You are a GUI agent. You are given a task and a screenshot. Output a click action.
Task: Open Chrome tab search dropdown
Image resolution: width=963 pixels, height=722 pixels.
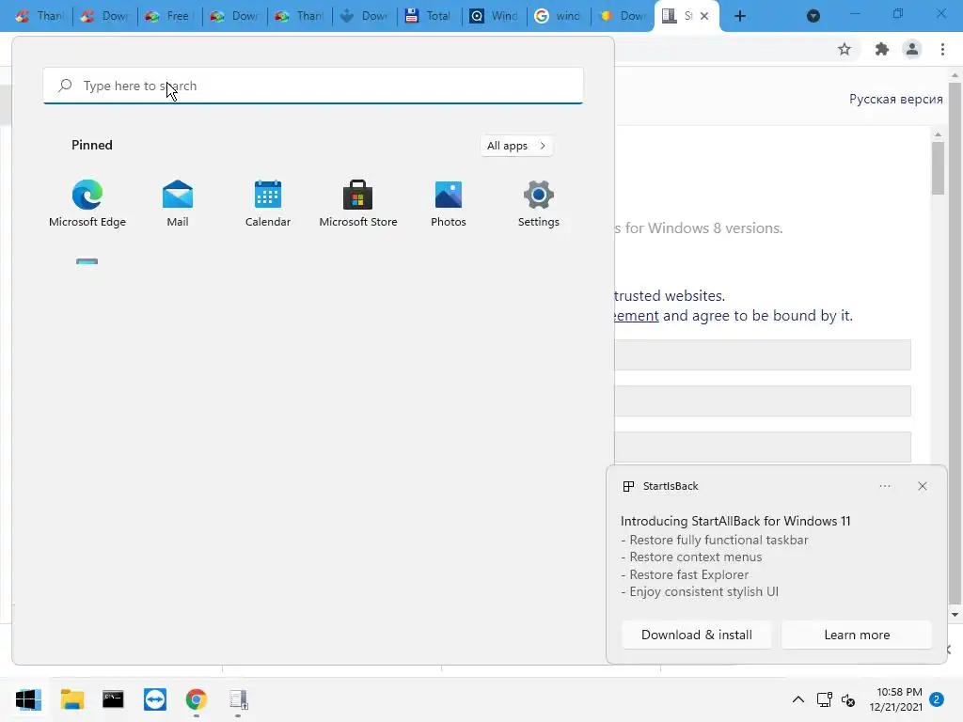(813, 16)
